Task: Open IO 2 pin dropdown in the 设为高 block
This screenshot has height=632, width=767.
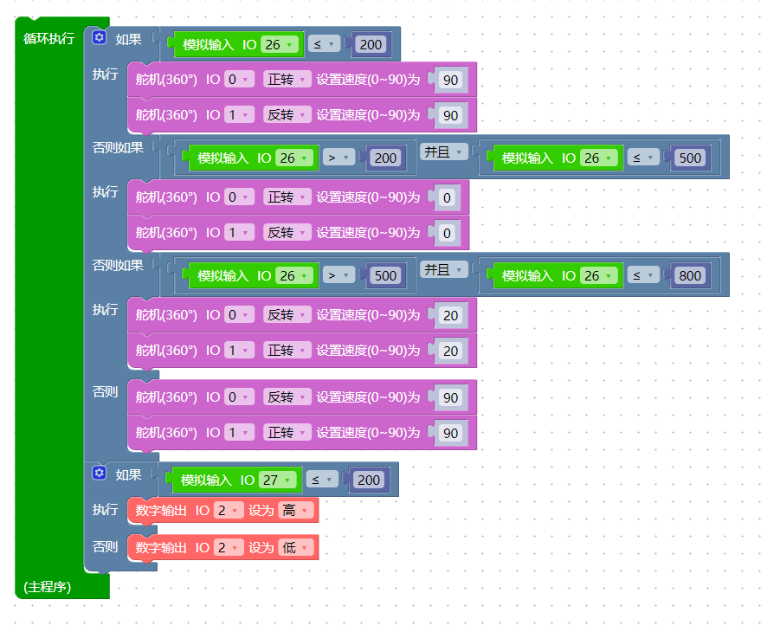Action: [228, 510]
